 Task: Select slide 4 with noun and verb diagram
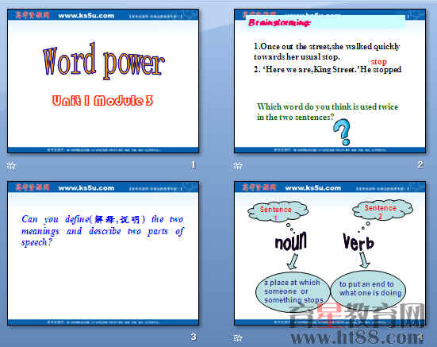coord(330,253)
